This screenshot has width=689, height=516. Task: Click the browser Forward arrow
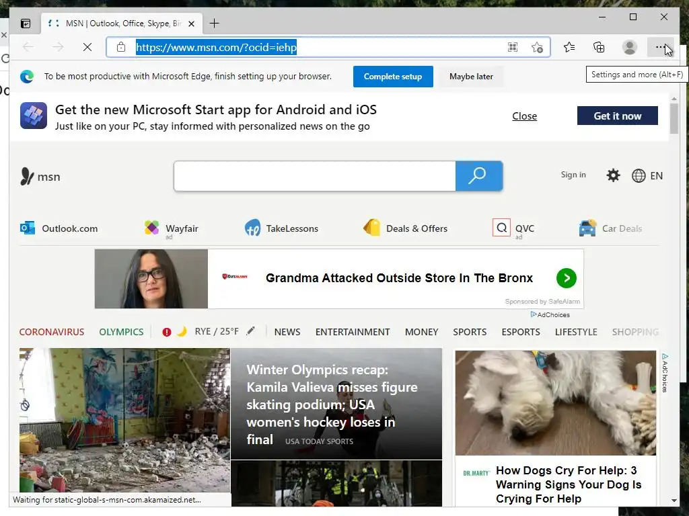pyautogui.click(x=58, y=47)
